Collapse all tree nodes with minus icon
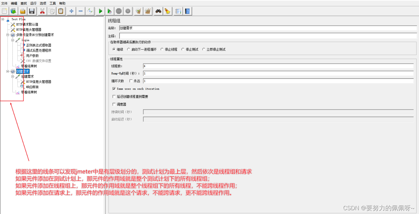The width and height of the screenshot is (419, 214). pyautogui.click(x=80, y=11)
